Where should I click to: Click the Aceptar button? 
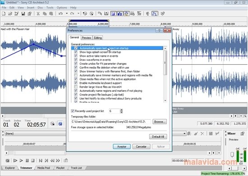point(122,146)
